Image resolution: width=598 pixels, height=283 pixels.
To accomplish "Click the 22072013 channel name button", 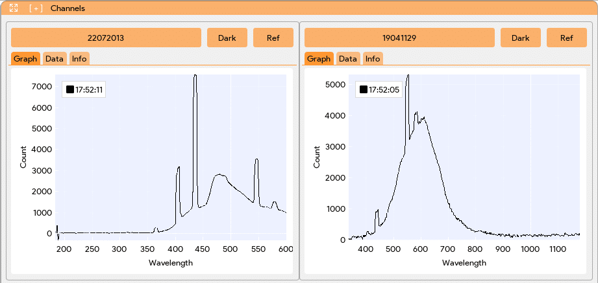I will tap(106, 38).
